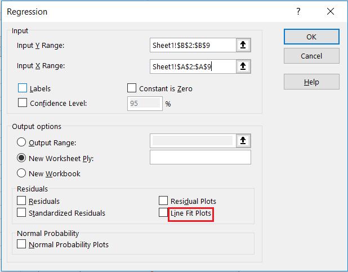Tick the Normal Probability Plots checkbox
348x272 pixels.
21,244
